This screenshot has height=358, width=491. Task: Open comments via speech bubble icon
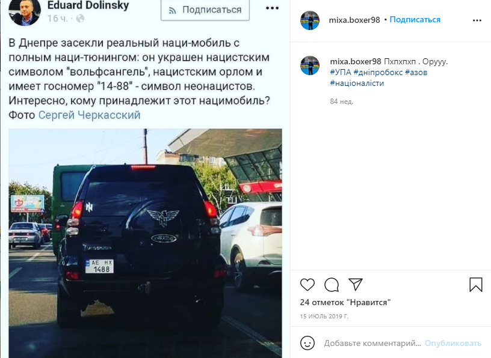(x=332, y=285)
